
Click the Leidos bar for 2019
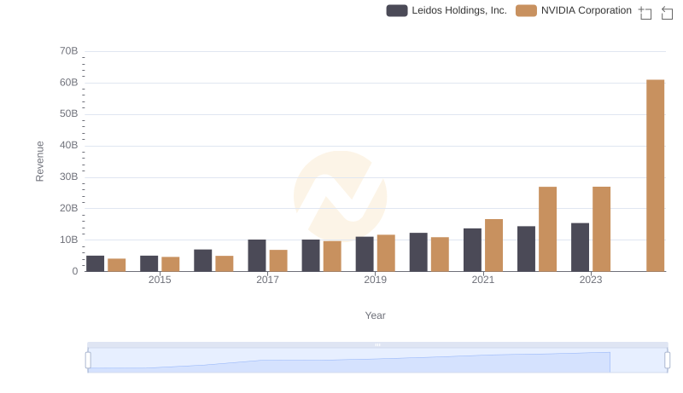(365, 254)
